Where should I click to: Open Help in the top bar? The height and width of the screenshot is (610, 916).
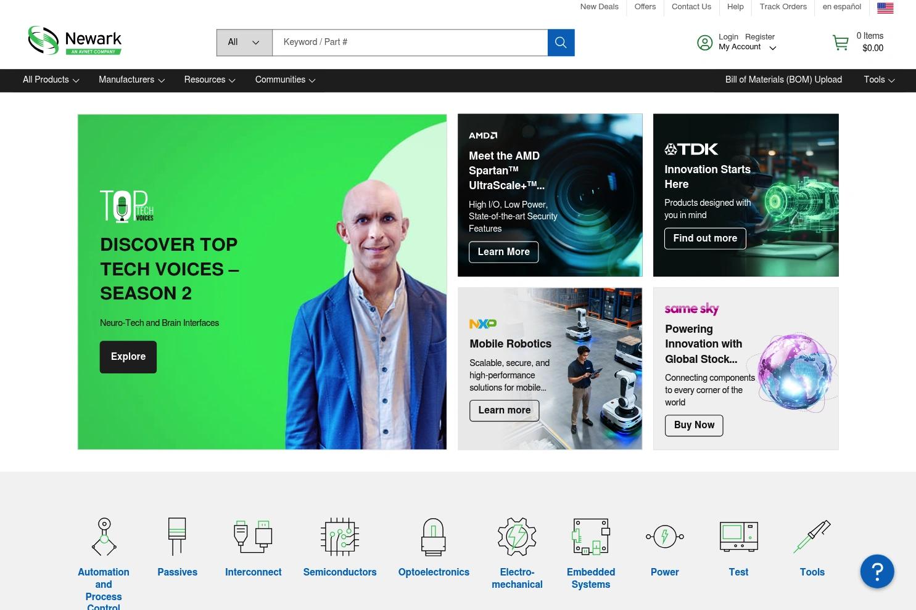(x=735, y=7)
